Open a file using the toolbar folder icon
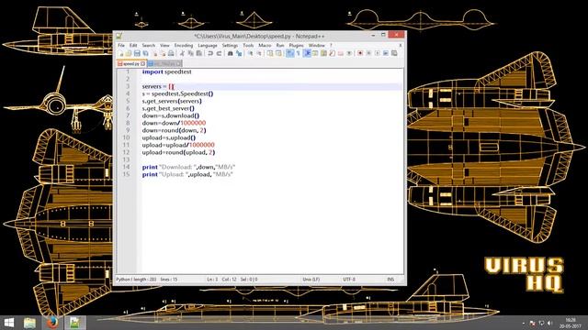Screen dimensions: 588x330 (129, 53)
